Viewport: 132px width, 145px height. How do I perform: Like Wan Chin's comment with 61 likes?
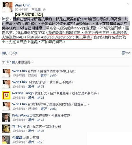44,109
